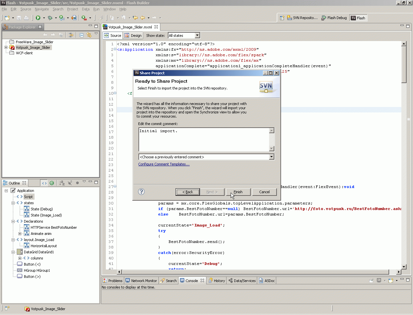Open the Navigate menu
Image resolution: width=413 pixels, height=315 pixels.
pos(42,9)
